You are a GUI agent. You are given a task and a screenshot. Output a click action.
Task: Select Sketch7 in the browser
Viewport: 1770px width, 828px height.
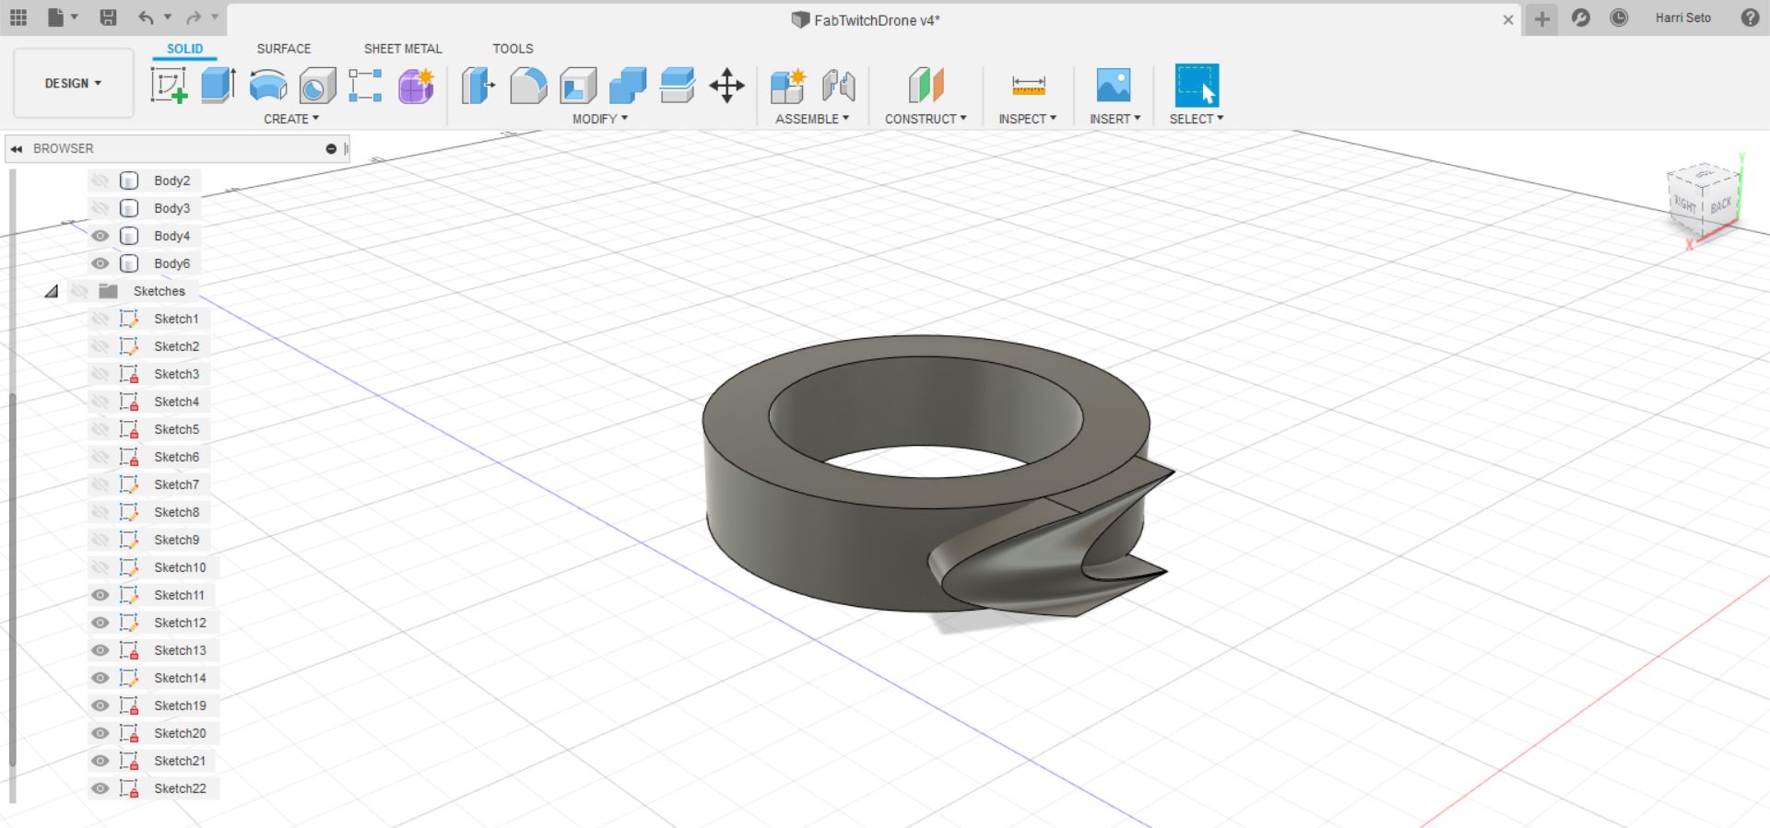point(176,484)
